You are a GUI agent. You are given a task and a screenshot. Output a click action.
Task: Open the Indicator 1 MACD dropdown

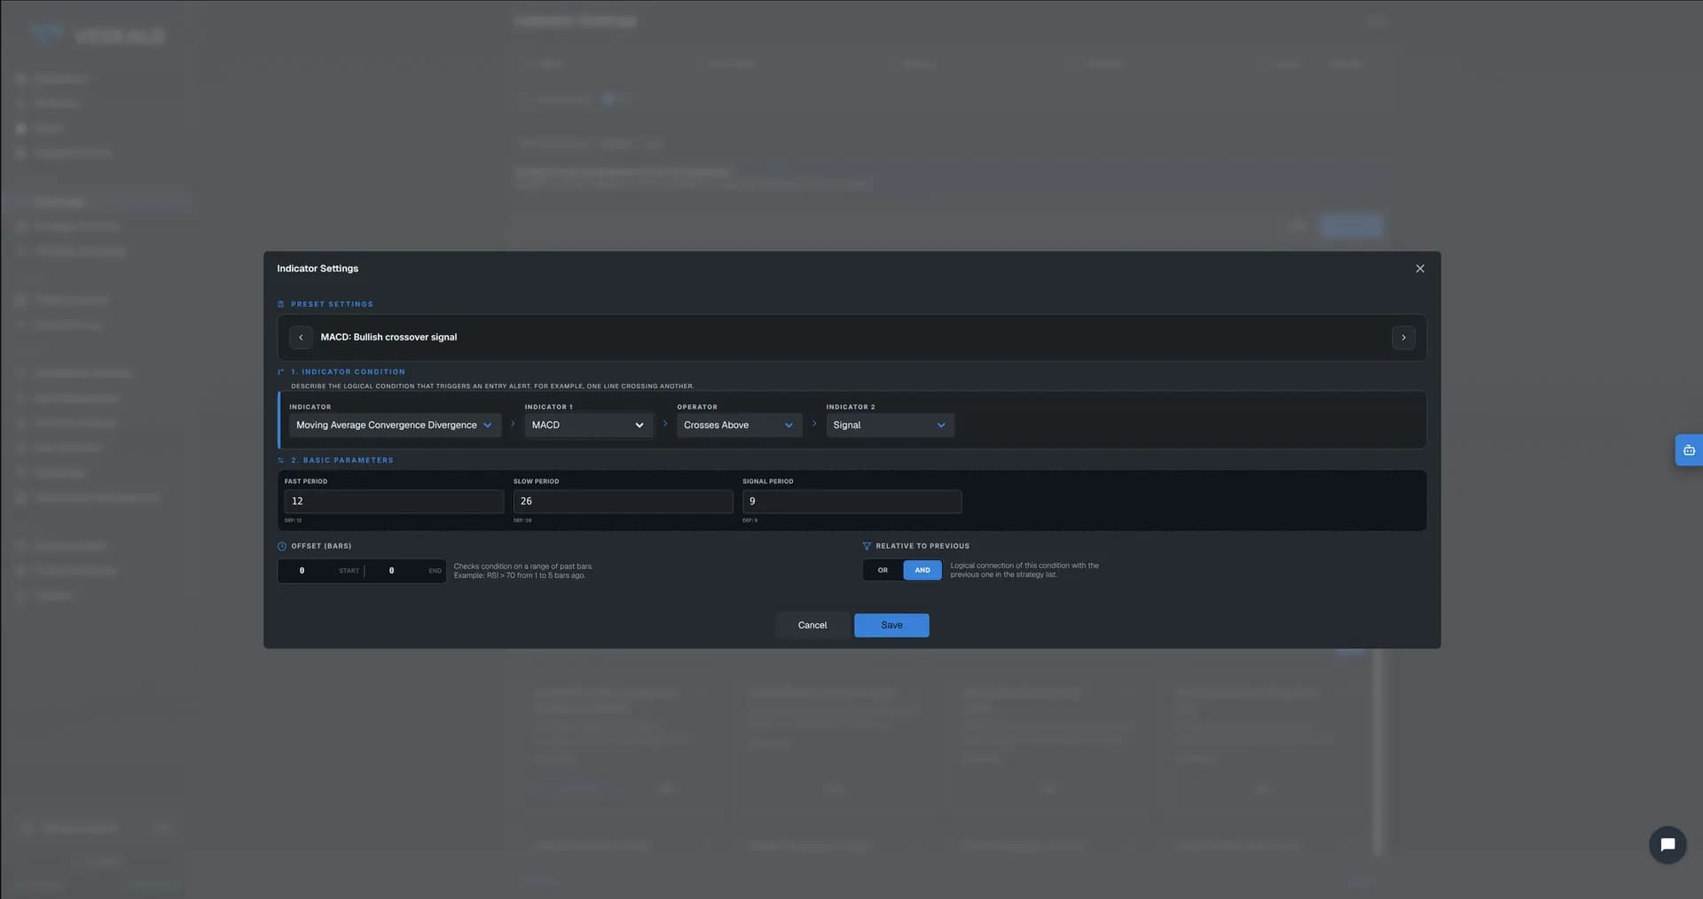(589, 426)
